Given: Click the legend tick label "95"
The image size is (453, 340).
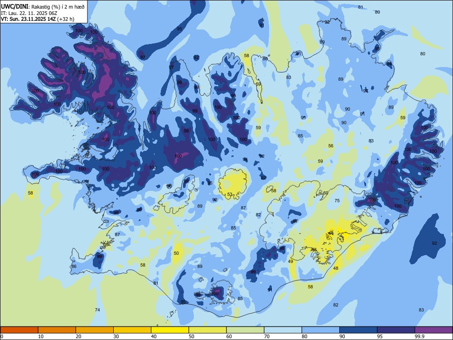Looking at the screenshot, I should (380, 336).
